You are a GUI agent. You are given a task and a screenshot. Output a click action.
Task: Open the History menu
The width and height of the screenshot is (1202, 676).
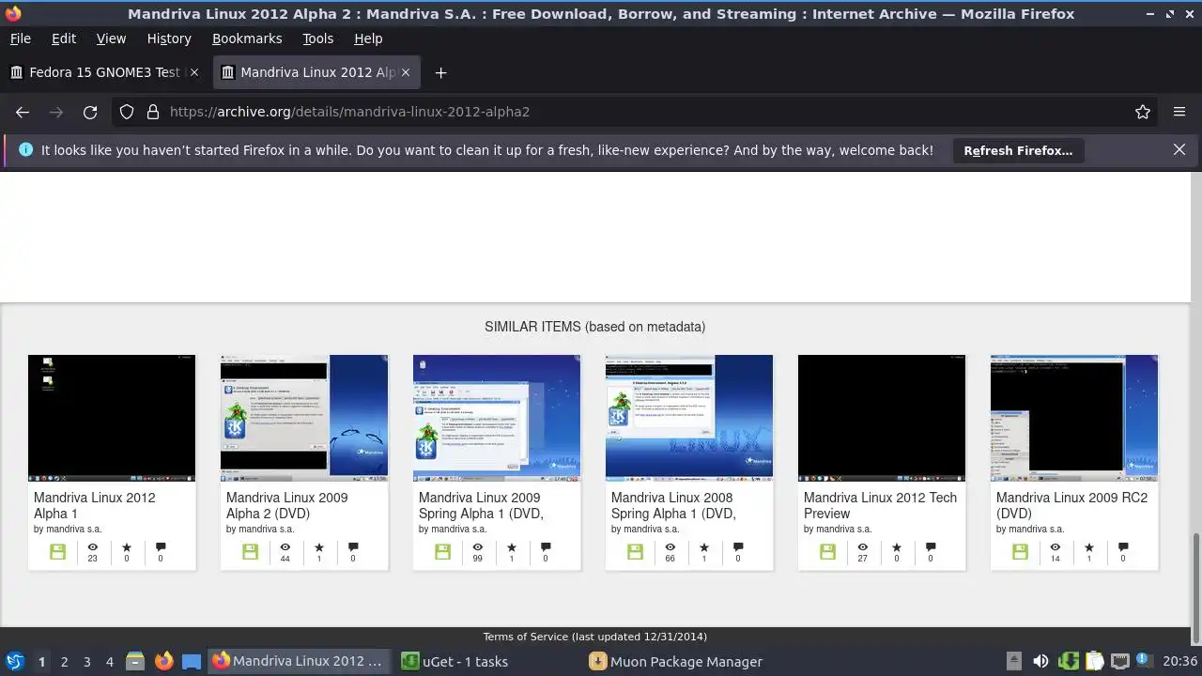pos(169,38)
